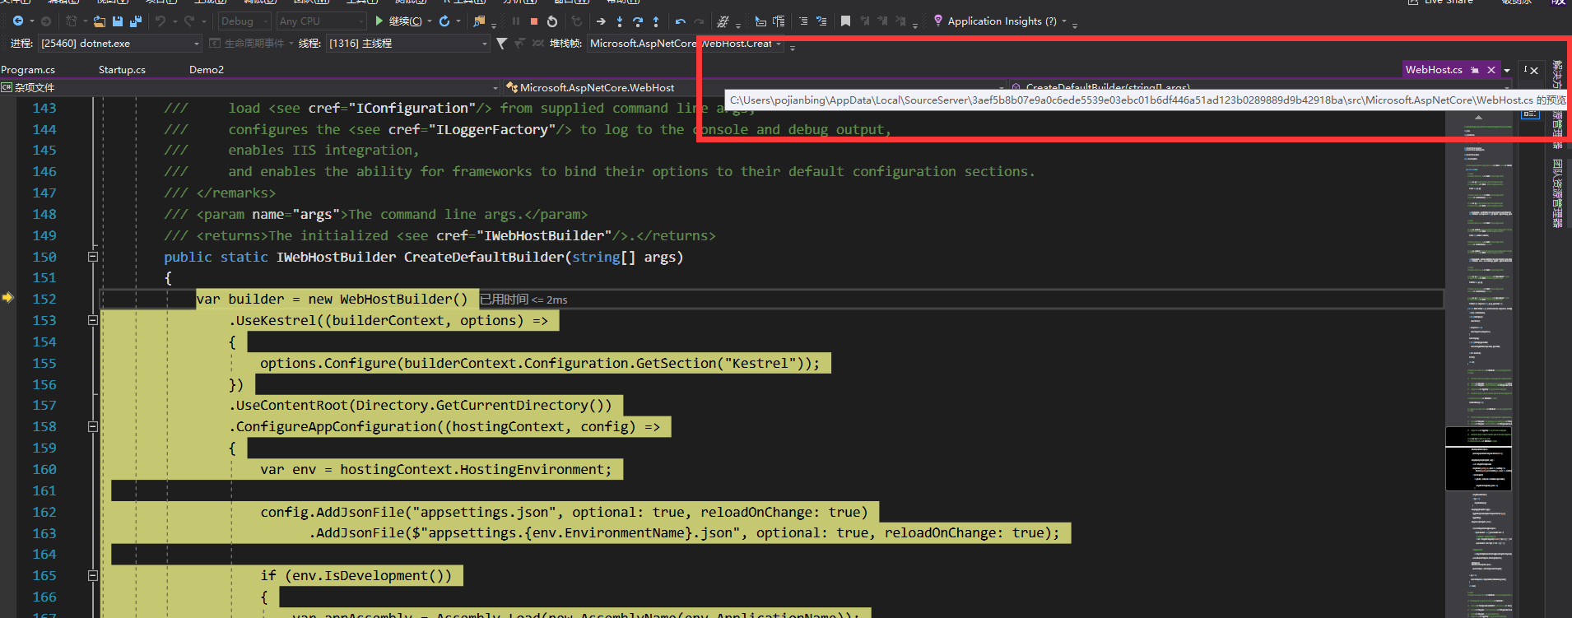Stop debugging with the red square icon
This screenshot has width=1572, height=618.
pos(534,21)
